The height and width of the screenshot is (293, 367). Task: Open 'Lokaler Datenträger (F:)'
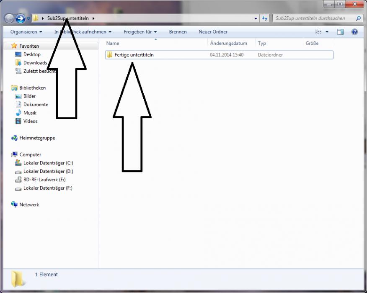tap(48, 188)
